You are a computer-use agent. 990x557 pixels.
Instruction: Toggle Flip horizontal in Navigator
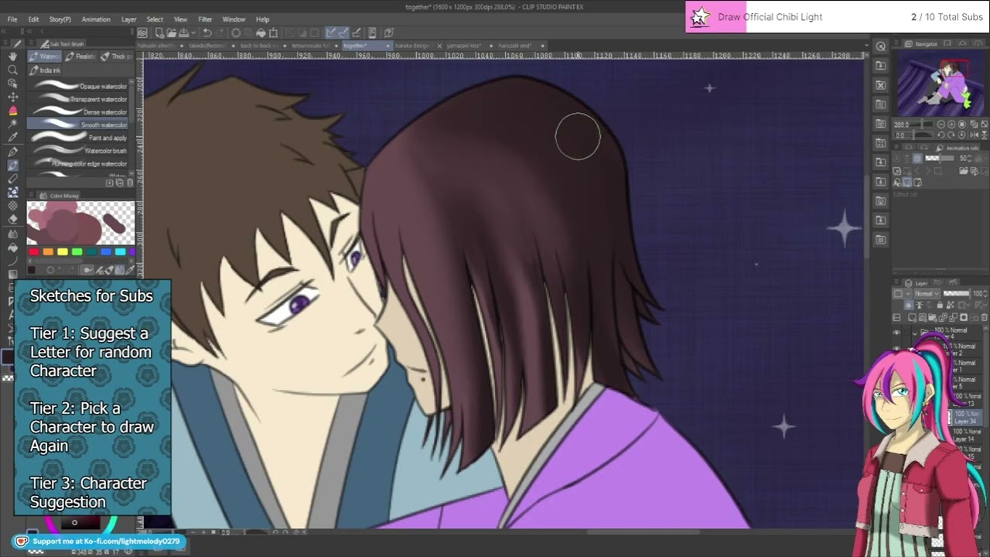[x=974, y=135]
